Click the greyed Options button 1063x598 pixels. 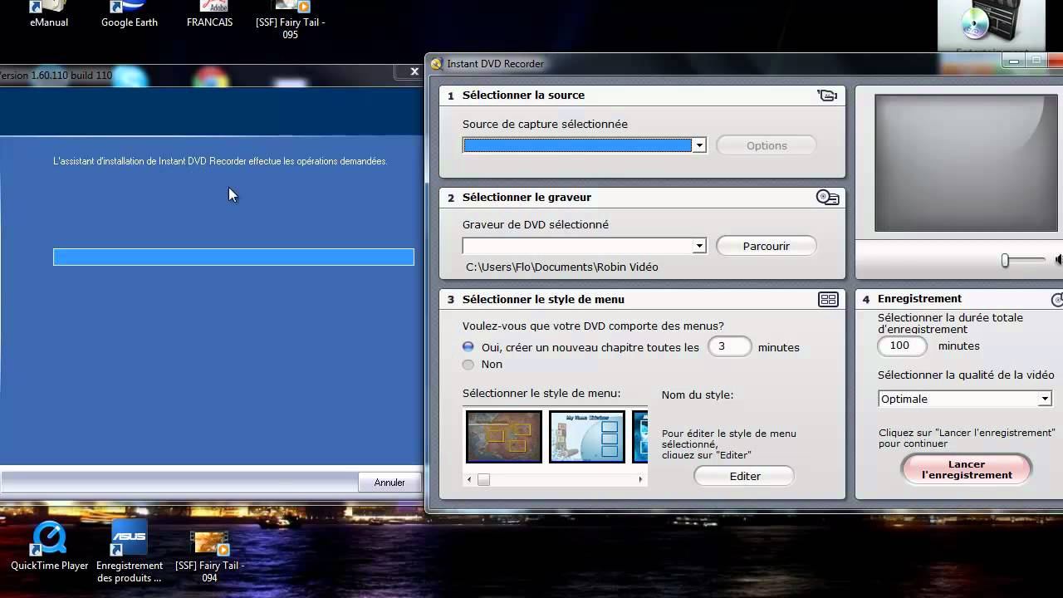click(767, 145)
